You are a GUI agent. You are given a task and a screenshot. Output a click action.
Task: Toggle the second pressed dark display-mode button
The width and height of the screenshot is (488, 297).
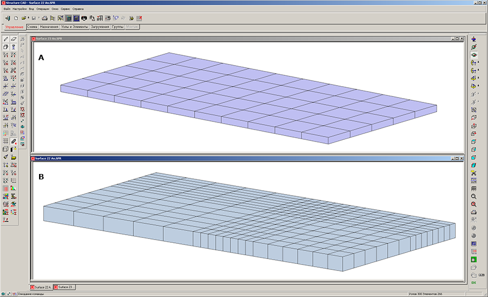tap(76, 18)
